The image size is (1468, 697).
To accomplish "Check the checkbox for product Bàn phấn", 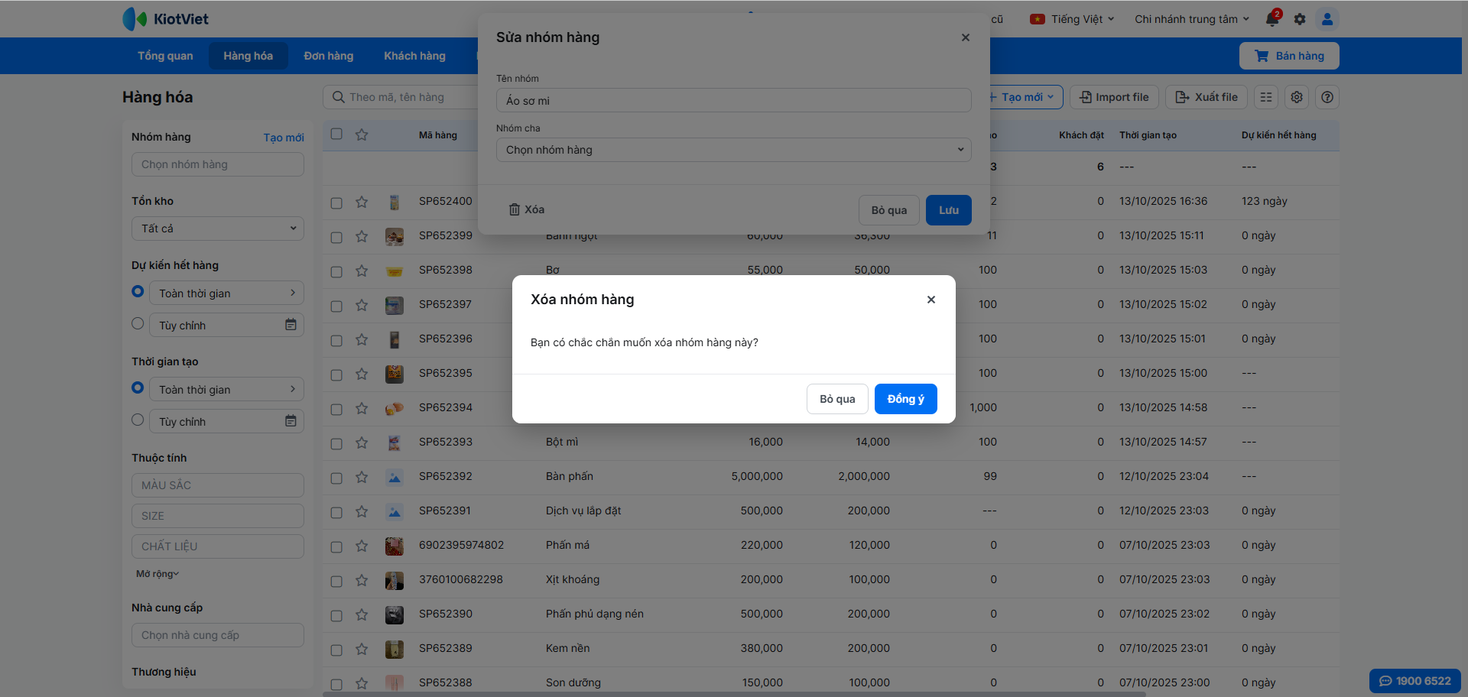I will [336, 478].
